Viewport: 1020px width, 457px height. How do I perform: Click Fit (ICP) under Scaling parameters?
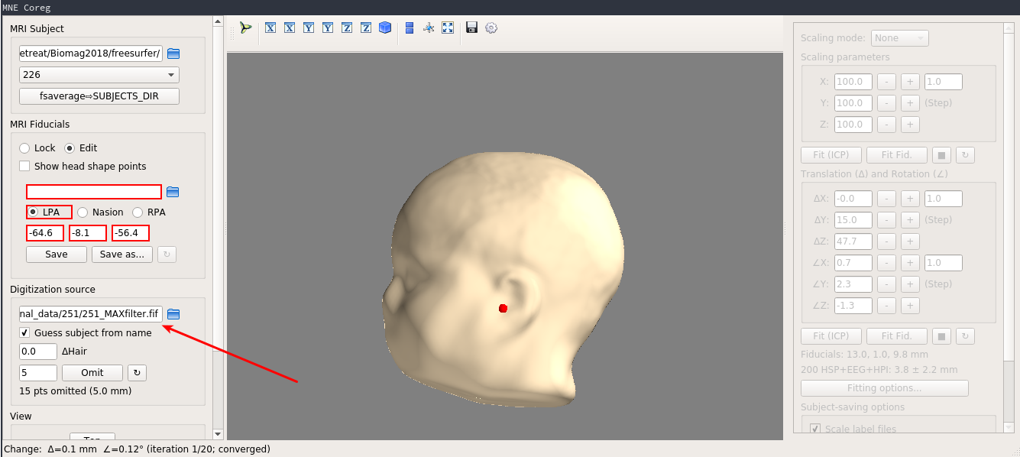pos(831,155)
